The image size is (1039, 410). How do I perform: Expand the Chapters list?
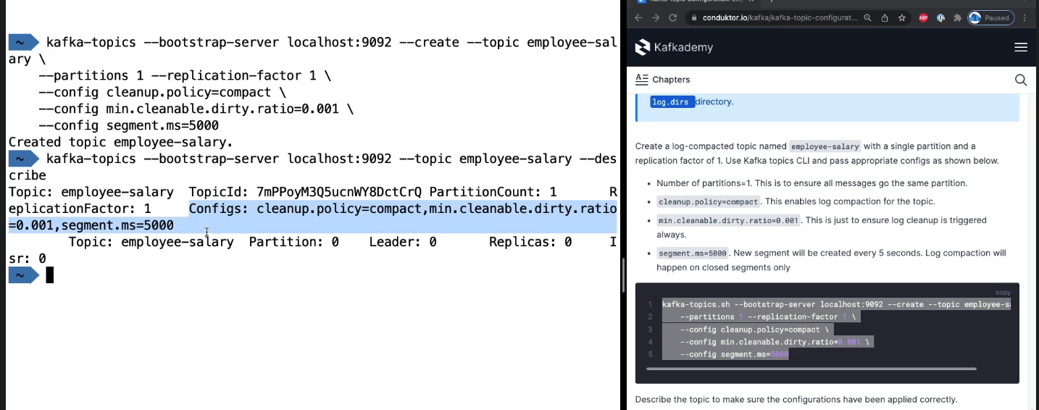pos(662,80)
